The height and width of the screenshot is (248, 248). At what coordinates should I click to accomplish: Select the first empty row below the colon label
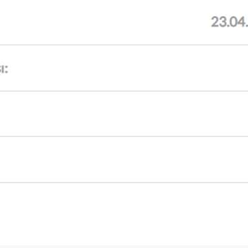(124, 114)
